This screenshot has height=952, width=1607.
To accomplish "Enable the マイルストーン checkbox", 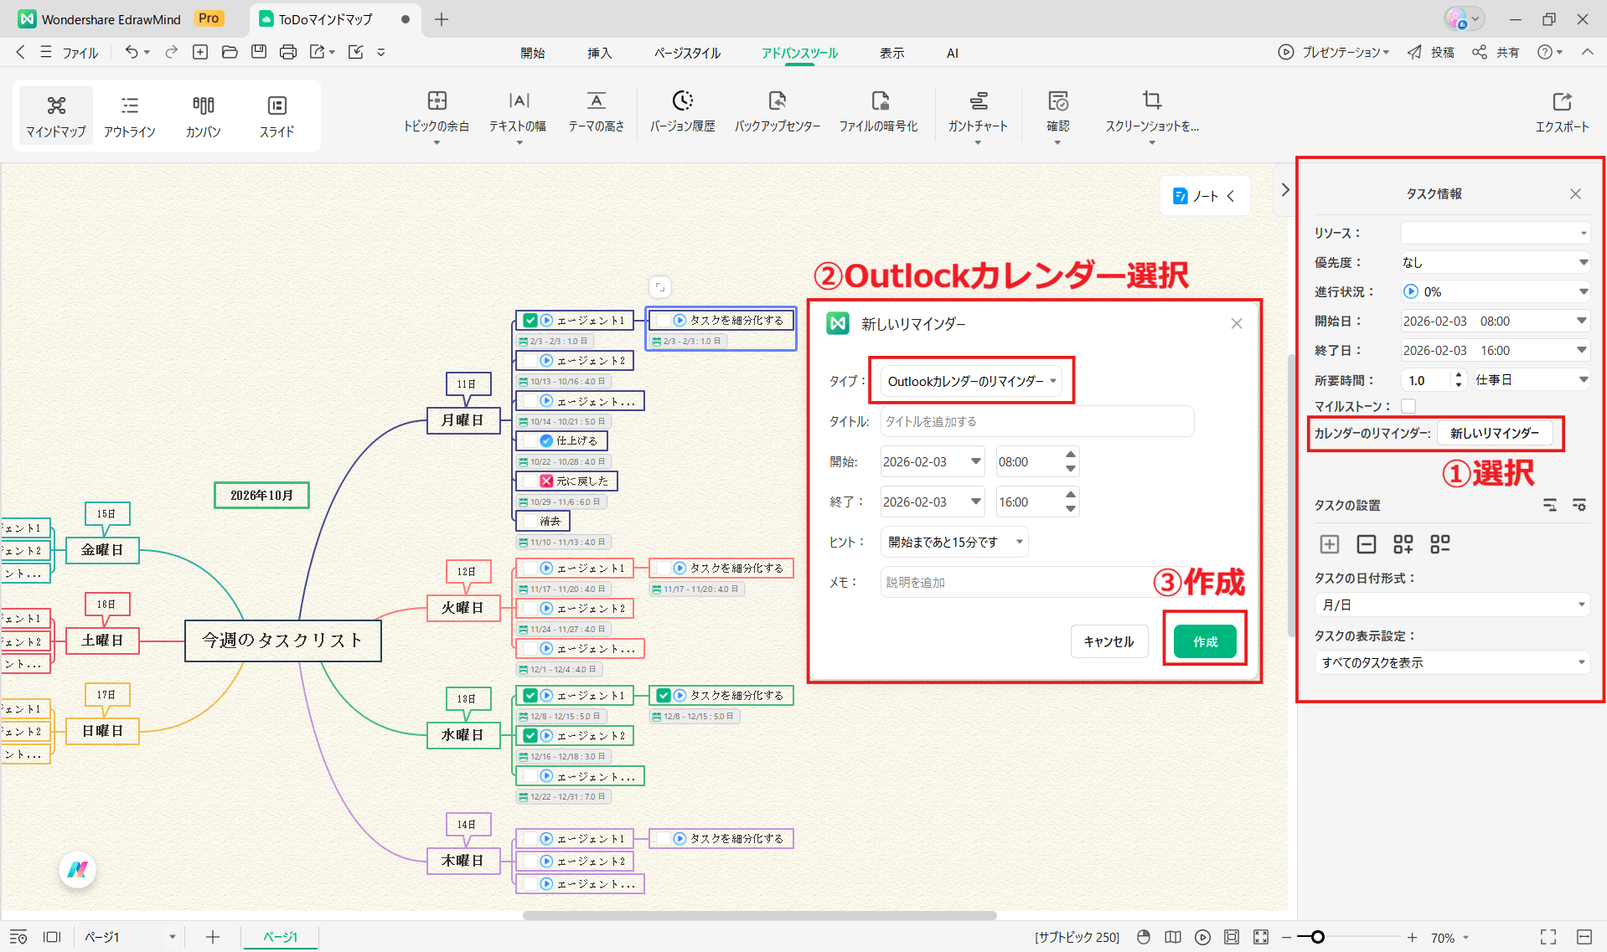I will pos(1408,406).
